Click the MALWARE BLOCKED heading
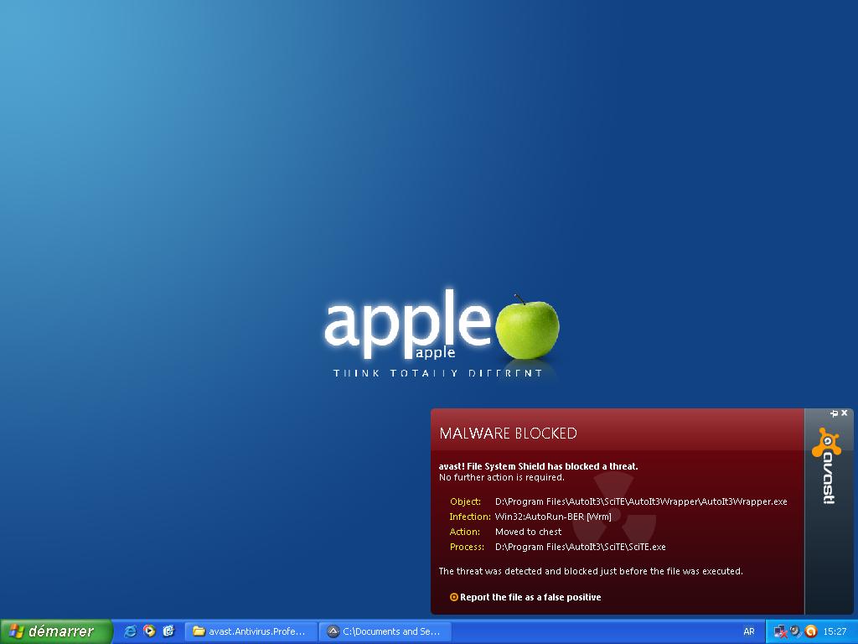858x644 pixels. [508, 434]
